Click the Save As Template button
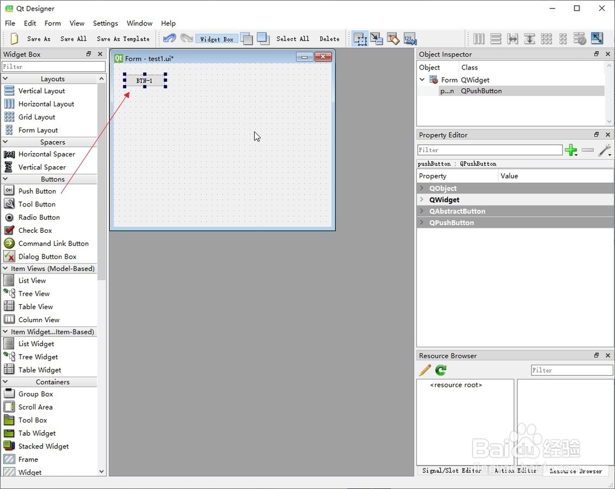The width and height of the screenshot is (615, 489). (x=123, y=39)
